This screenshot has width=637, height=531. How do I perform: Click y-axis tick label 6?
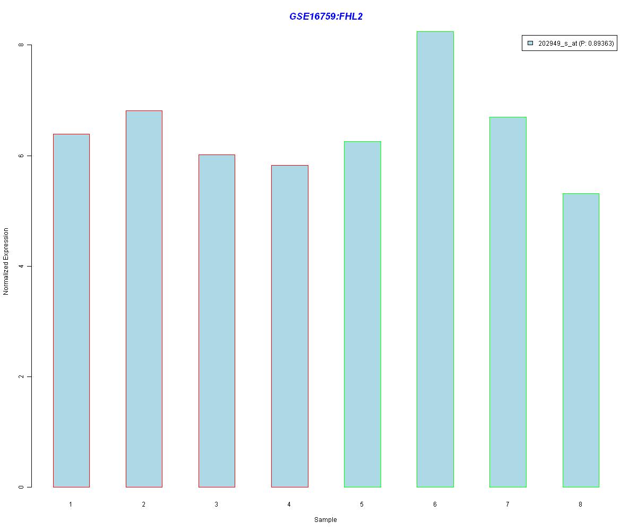click(x=21, y=156)
